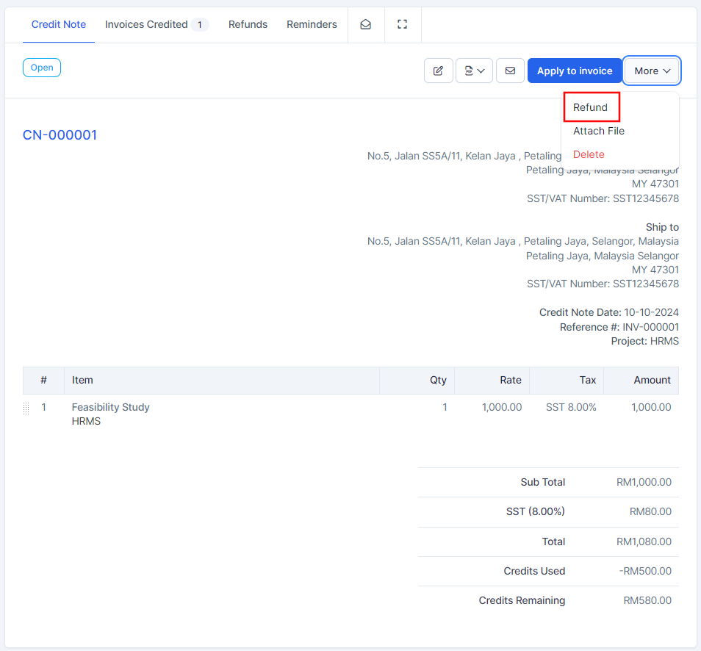
Task: Open the Reminders tab
Action: pos(312,24)
